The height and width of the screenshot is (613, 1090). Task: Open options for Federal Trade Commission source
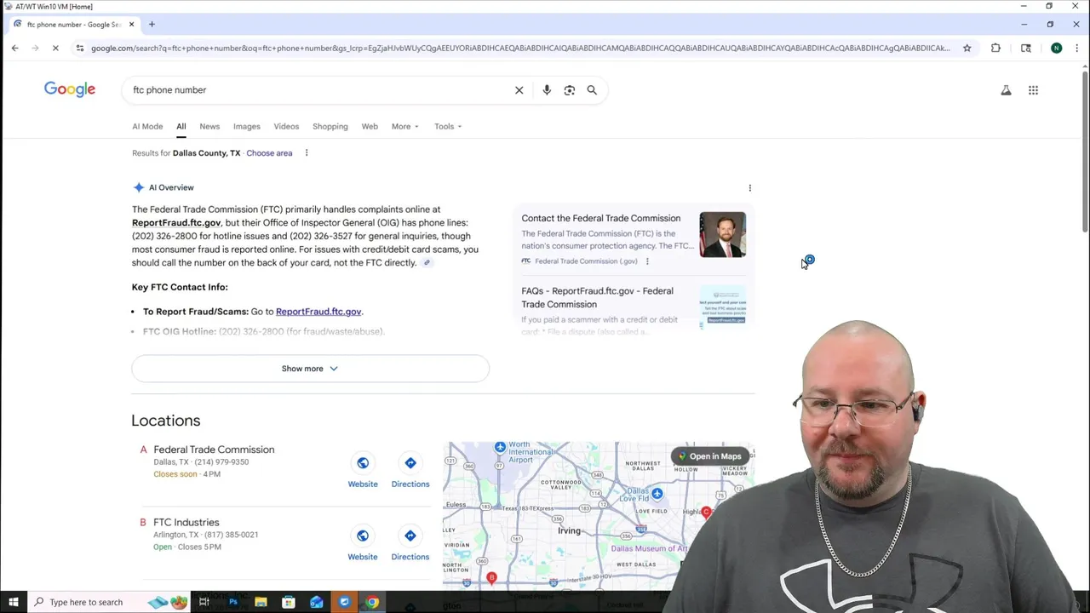(x=647, y=261)
